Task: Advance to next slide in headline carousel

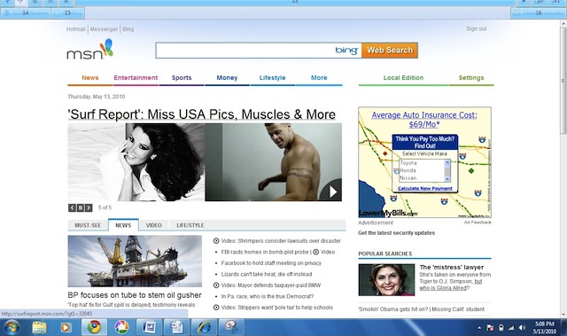Action: click(x=89, y=208)
